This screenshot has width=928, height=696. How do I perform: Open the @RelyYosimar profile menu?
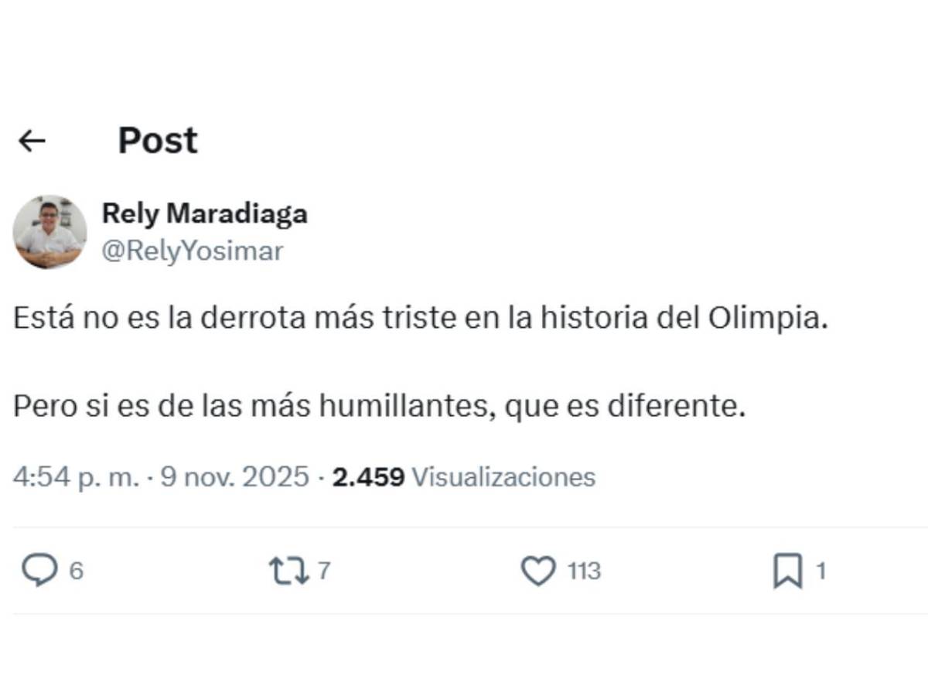coord(191,250)
